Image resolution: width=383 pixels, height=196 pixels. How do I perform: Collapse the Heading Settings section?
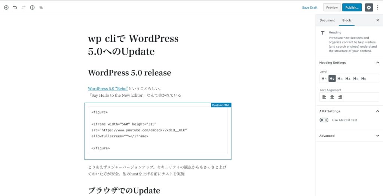(349, 63)
